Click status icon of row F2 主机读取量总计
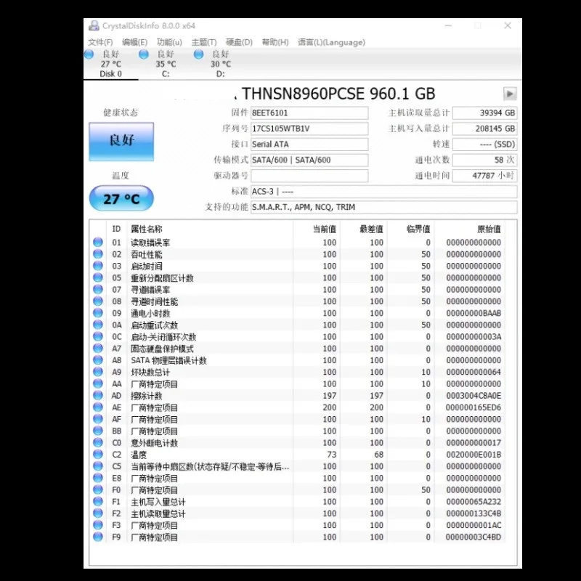This screenshot has width=581, height=581. 98,513
